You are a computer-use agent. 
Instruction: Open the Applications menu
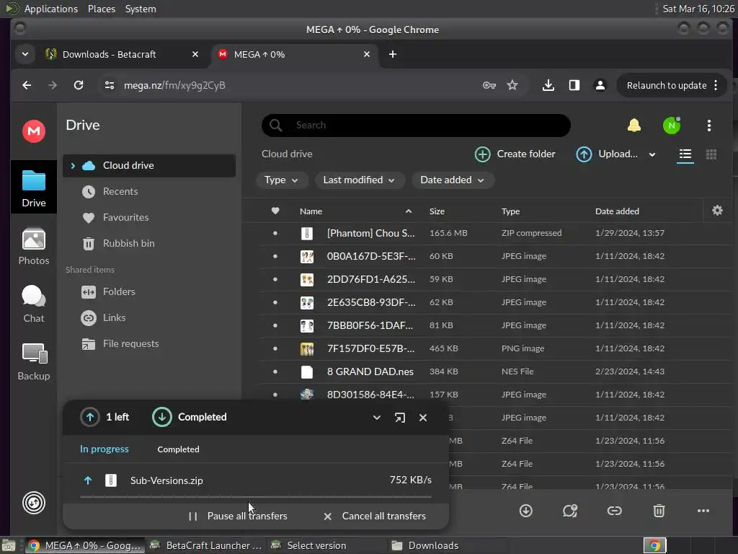click(51, 9)
